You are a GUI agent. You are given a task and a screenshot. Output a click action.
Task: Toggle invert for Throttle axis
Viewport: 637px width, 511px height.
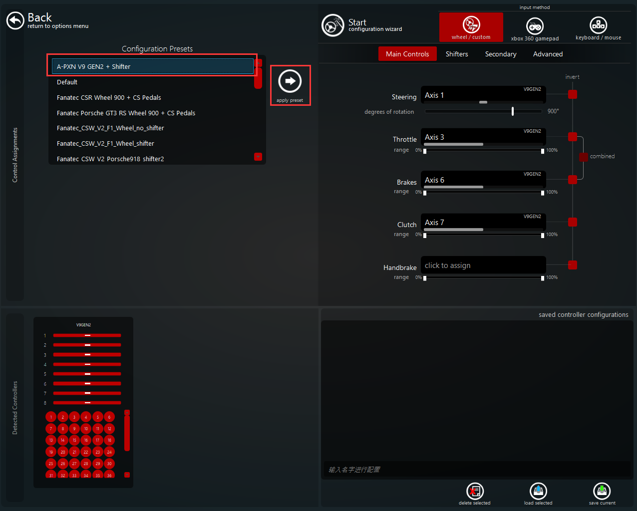click(573, 137)
